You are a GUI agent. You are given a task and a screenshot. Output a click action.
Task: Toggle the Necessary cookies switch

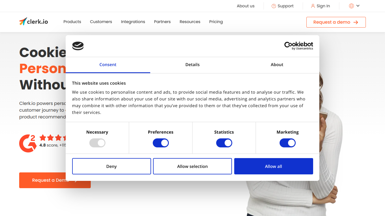(x=97, y=143)
